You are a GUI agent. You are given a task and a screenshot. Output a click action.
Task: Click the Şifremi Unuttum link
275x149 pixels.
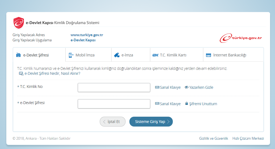point(203,104)
